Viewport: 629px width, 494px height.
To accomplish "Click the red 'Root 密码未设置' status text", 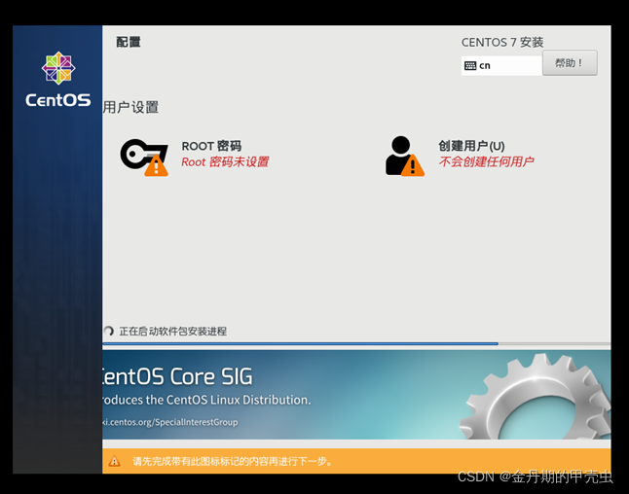I will tap(225, 161).
